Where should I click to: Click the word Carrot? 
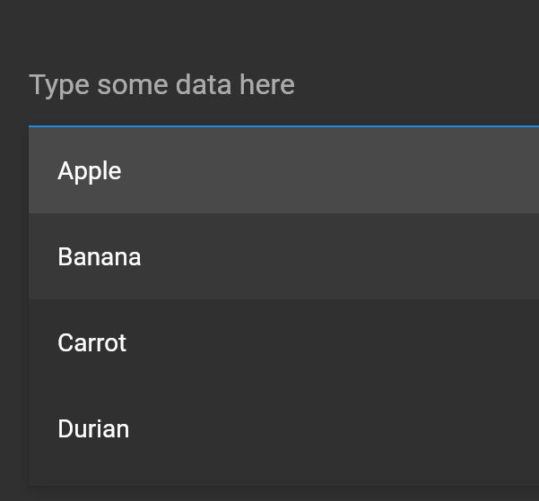pyautogui.click(x=91, y=343)
